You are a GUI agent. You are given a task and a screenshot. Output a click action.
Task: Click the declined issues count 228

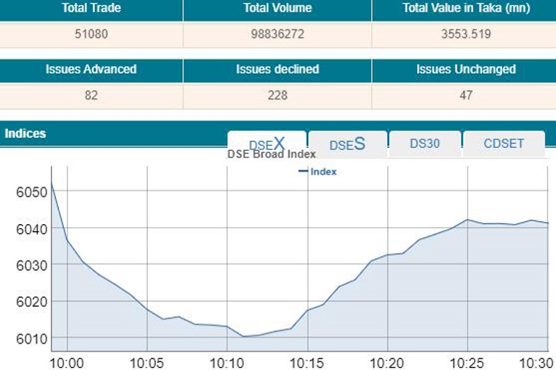pyautogui.click(x=277, y=96)
